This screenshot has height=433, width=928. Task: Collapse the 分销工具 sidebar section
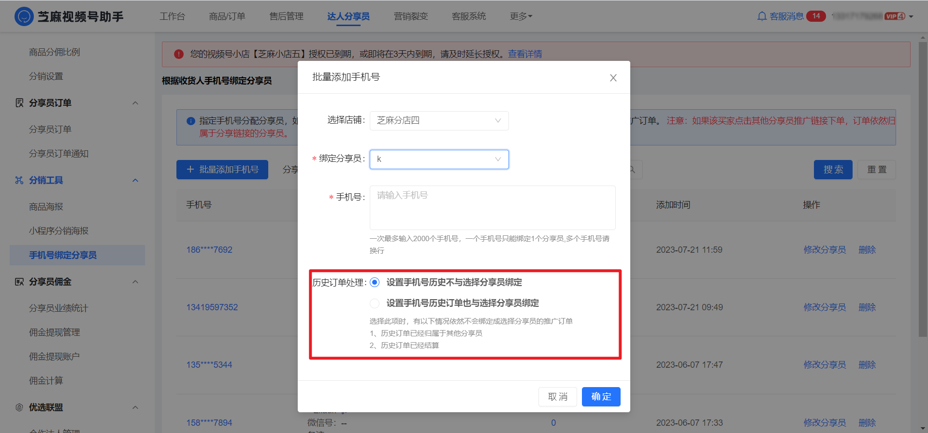click(135, 180)
